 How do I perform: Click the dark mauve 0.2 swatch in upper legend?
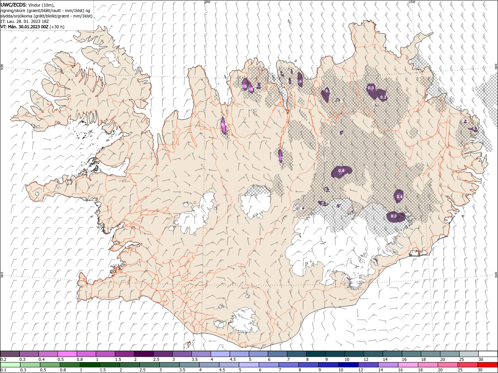pos(10,354)
